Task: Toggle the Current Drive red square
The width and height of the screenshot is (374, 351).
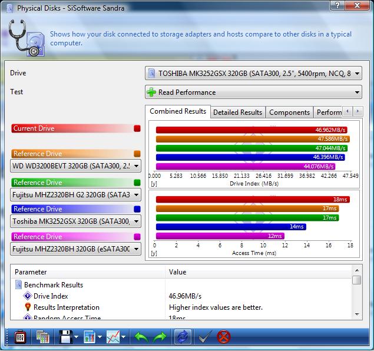Action: pyautogui.click(x=137, y=128)
